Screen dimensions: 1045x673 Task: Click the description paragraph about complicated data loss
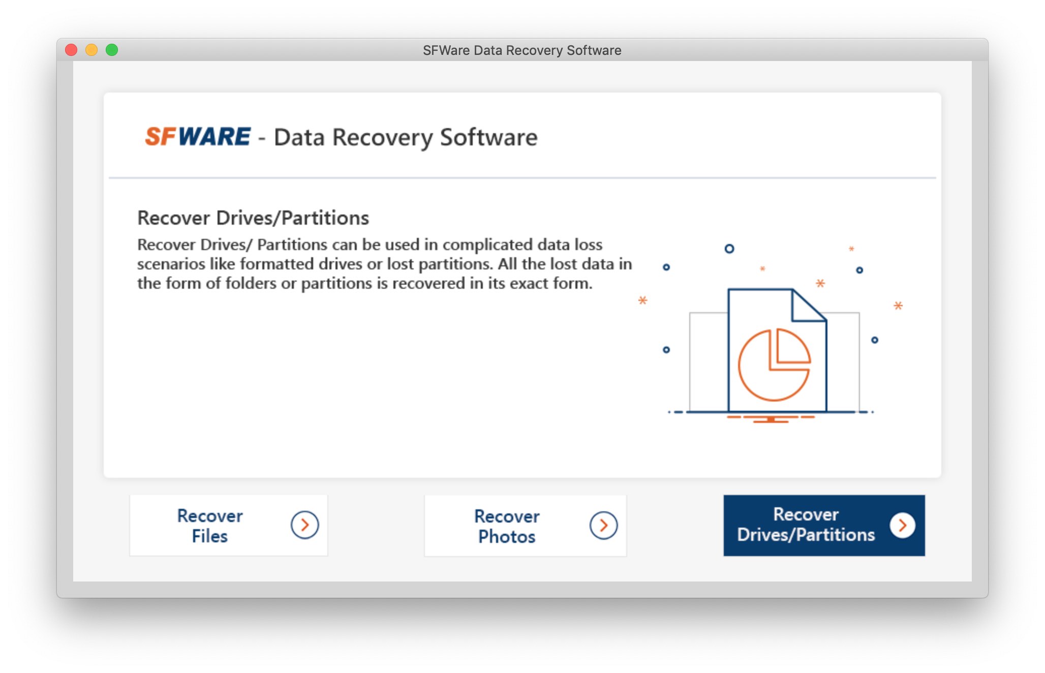point(385,264)
